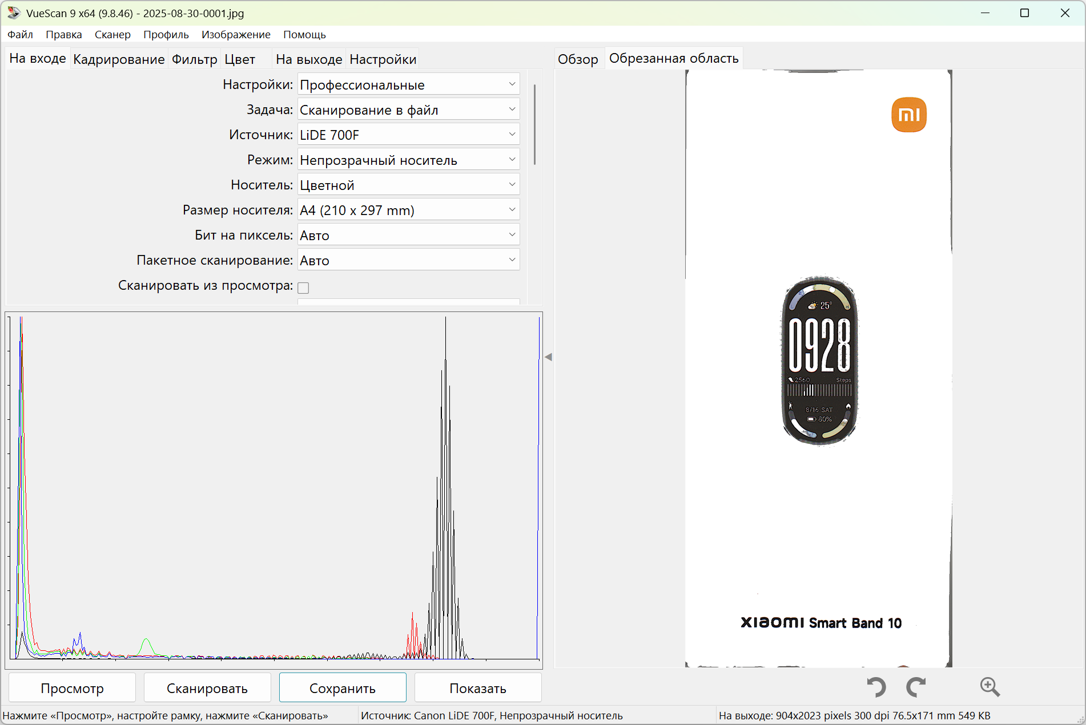Switch to the Настройки tab
The image size is (1086, 725).
click(383, 59)
